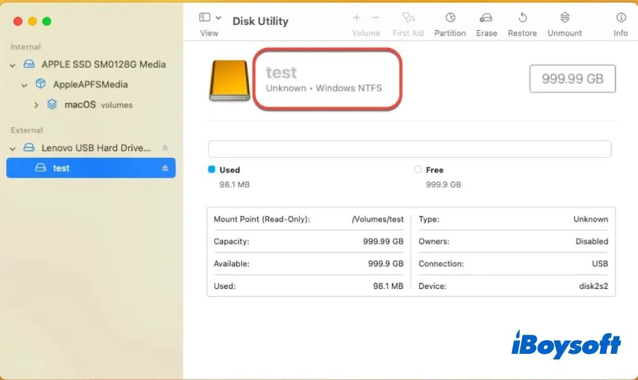Screen dimensions: 638x380
Task: Click the /Volumes/test mount point value
Action: click(378, 219)
